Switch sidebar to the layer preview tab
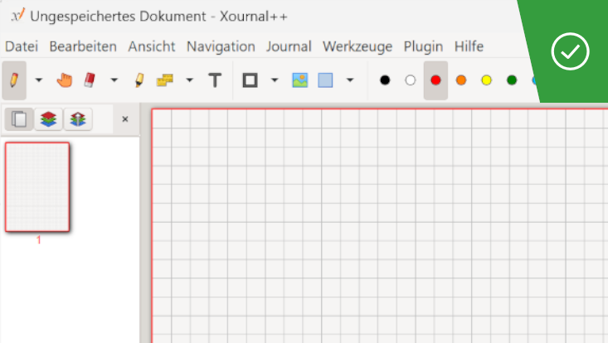 [48, 118]
